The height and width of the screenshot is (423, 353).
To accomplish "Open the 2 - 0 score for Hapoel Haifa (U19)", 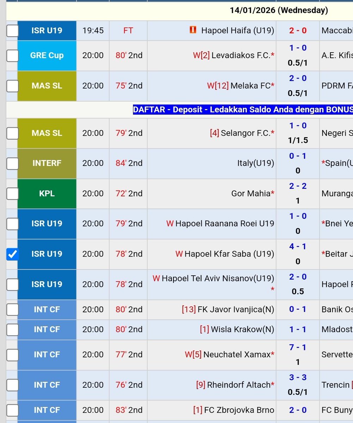I will point(298,31).
